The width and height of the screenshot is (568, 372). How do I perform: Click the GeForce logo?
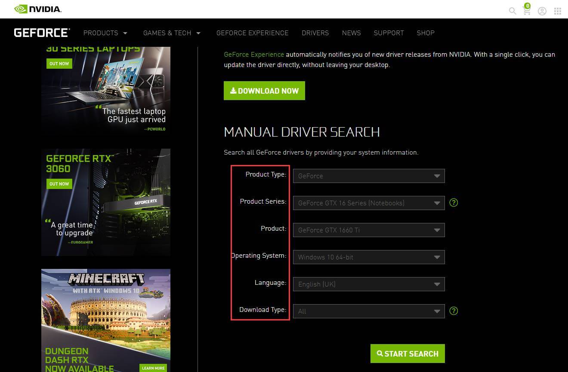click(42, 33)
